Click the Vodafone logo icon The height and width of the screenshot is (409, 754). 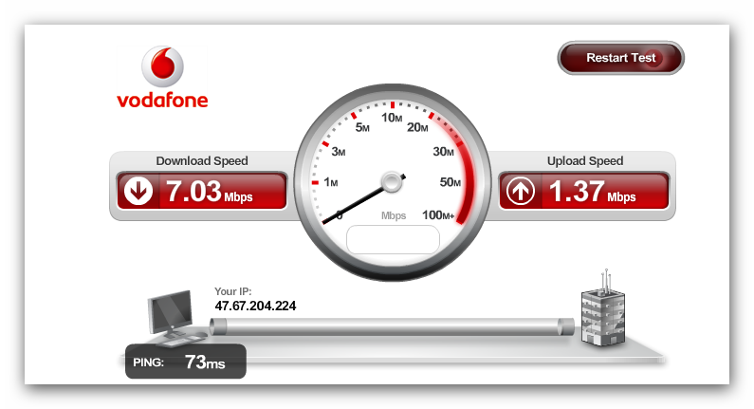tap(162, 66)
